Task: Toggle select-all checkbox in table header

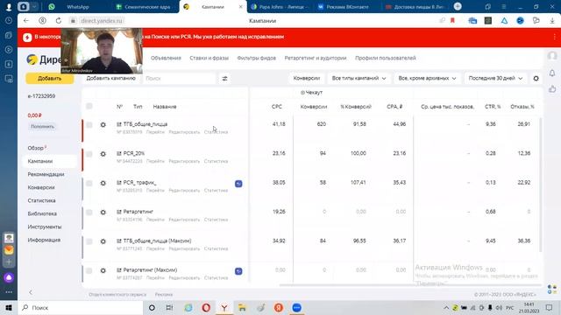Action: point(89,106)
